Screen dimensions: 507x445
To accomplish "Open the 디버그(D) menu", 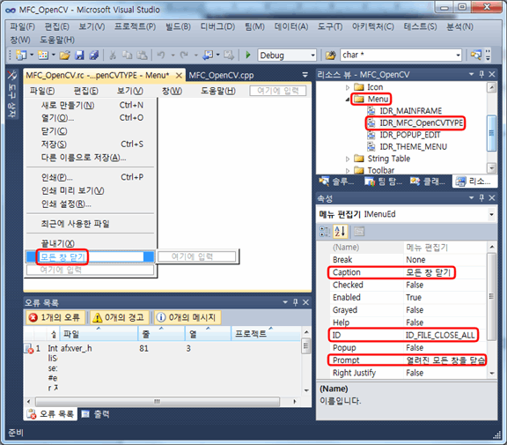I will [x=217, y=26].
